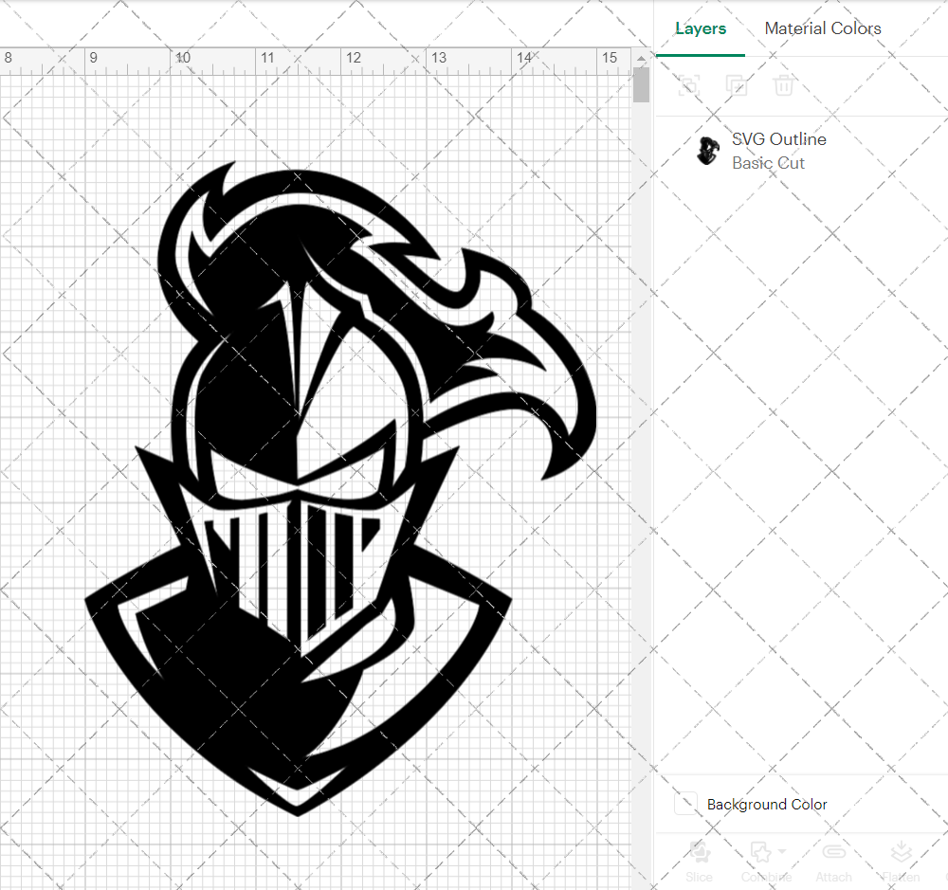Image resolution: width=948 pixels, height=890 pixels.
Task: Click the Group layers icon
Action: [689, 85]
